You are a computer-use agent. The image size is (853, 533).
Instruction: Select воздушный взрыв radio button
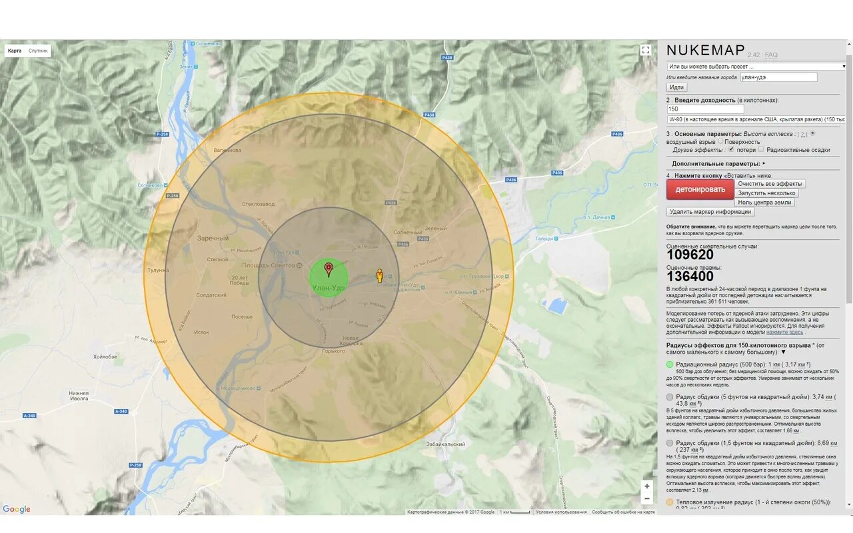tap(812, 133)
